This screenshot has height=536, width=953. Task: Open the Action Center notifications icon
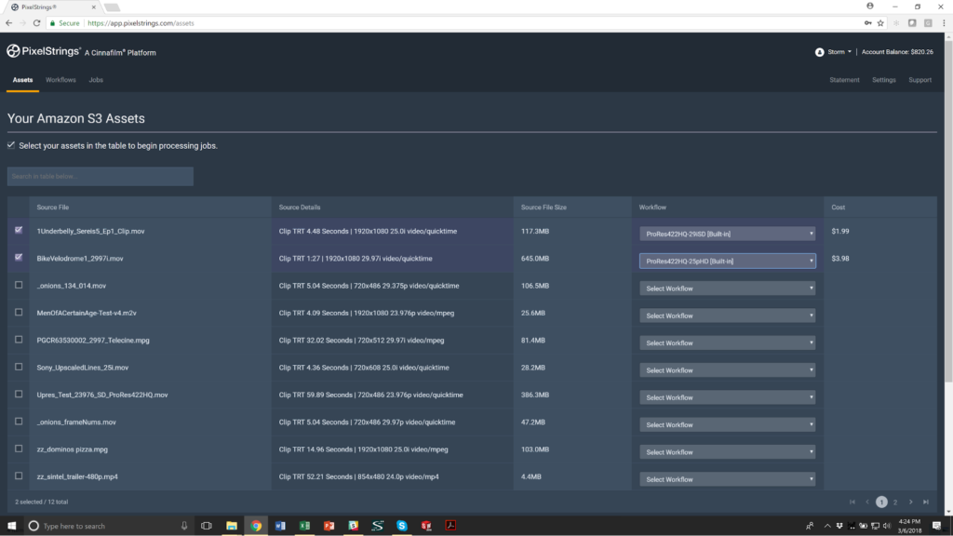[x=936, y=526]
